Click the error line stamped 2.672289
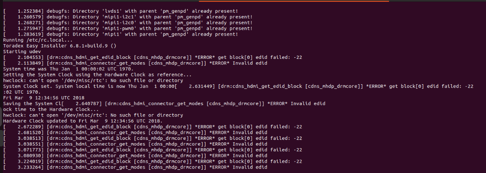 click(152, 127)
